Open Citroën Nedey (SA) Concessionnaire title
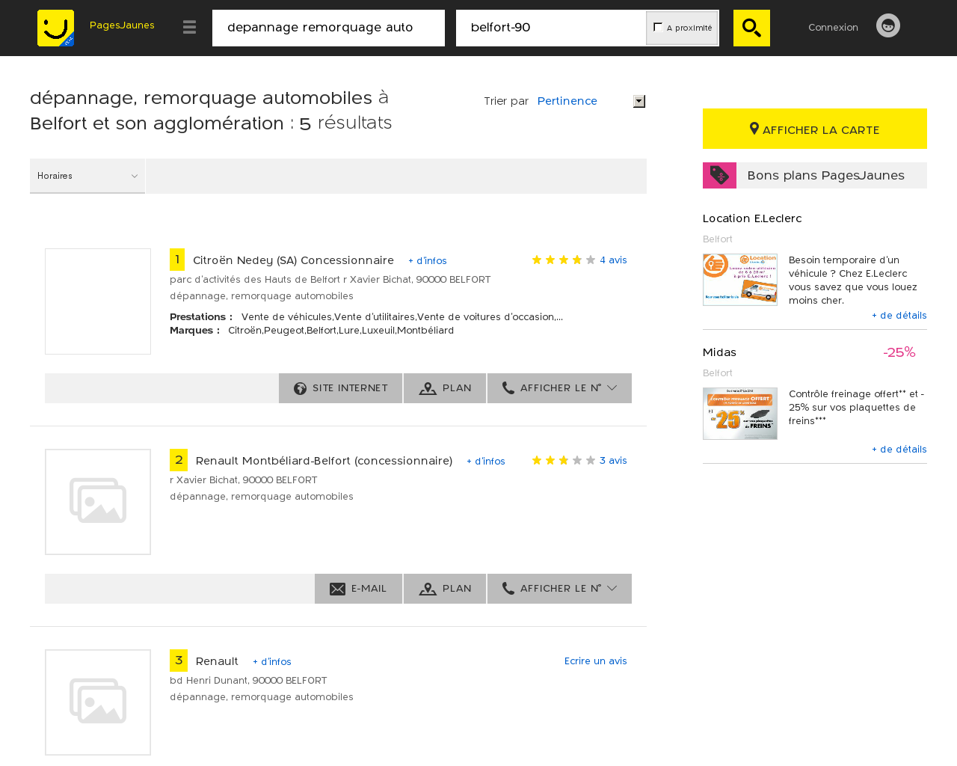Screen dimensions: 957x766 coord(293,260)
